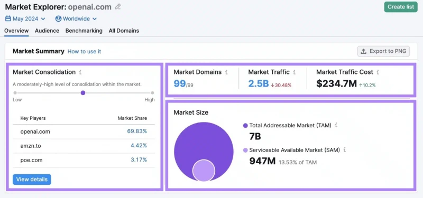This screenshot has height=198, width=423.
Task: Select the 7B TAM value
Action: (x=255, y=137)
